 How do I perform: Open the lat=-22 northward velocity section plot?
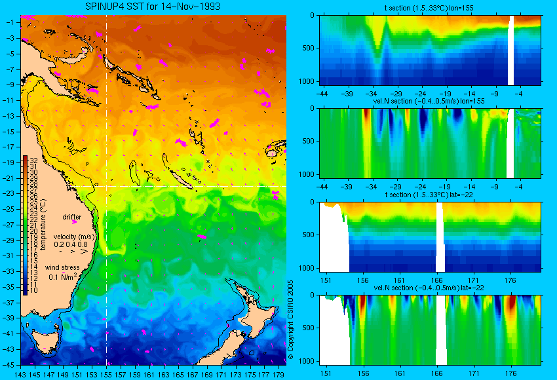click(430, 330)
